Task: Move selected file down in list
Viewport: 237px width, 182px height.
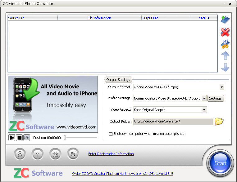Action: coord(225,67)
